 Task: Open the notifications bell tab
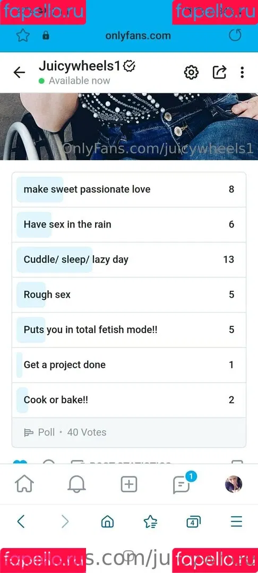(77, 484)
